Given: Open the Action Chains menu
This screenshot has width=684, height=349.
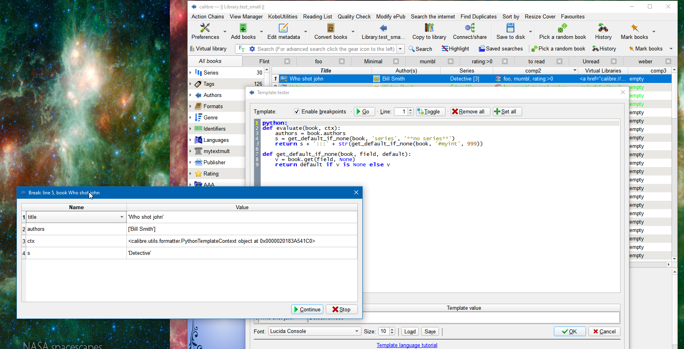Looking at the screenshot, I should (208, 16).
